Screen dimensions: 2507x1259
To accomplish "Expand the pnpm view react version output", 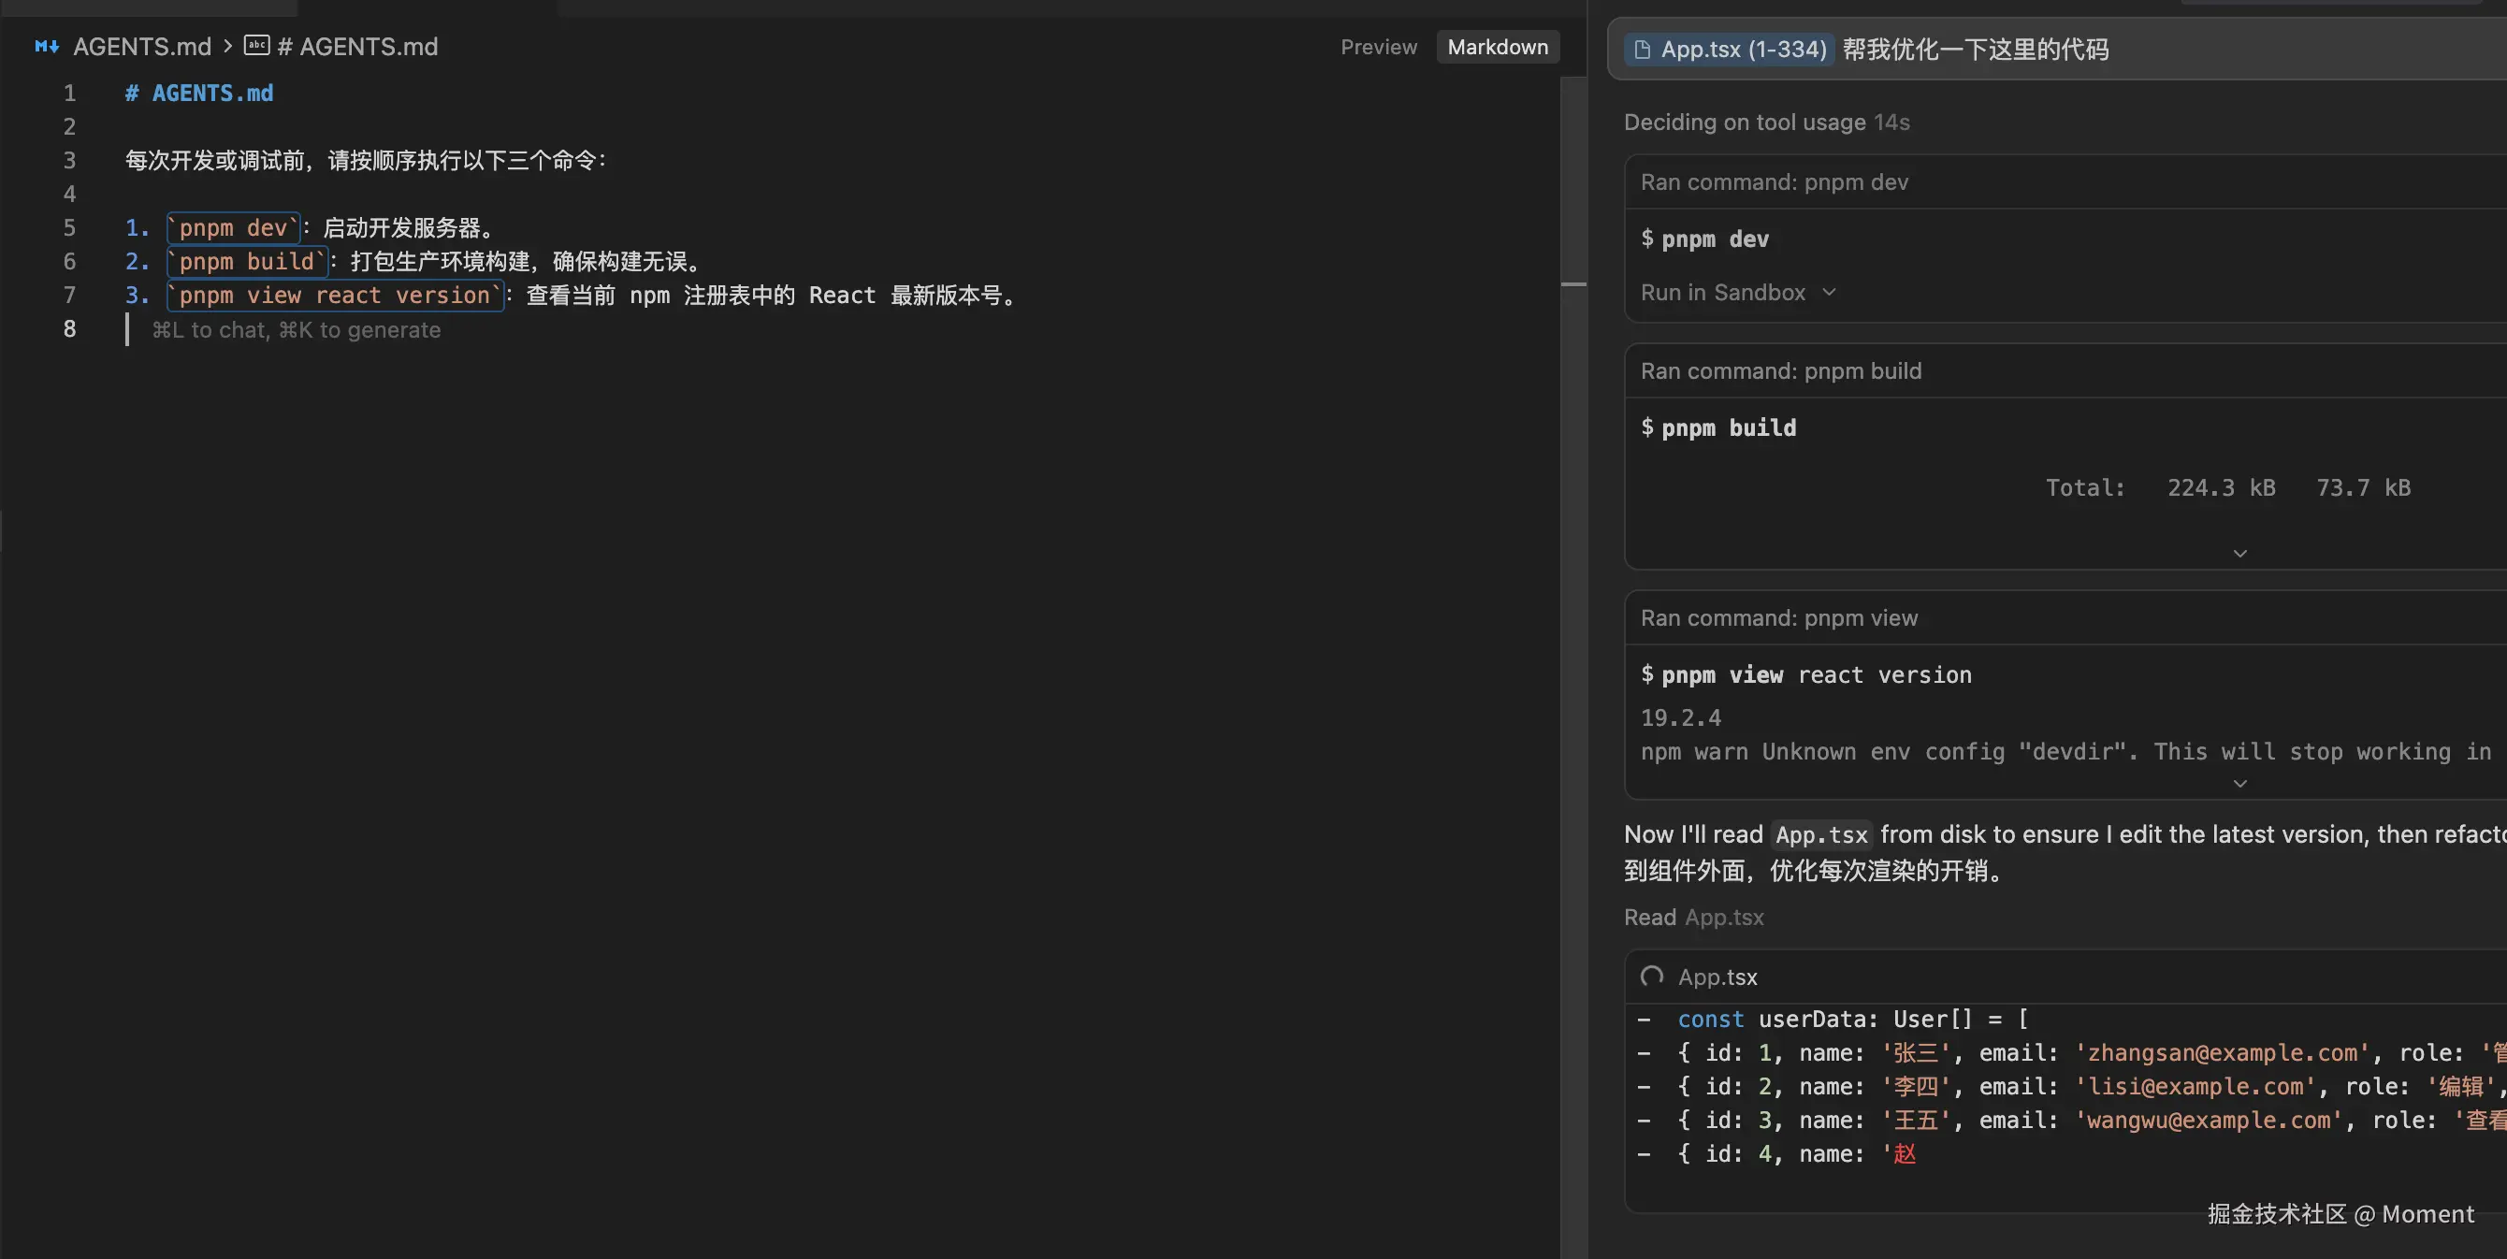I will coord(2239,783).
